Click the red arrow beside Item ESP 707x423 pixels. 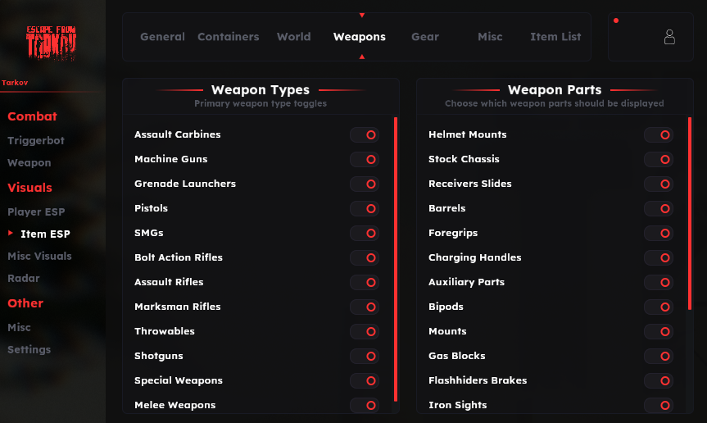[11, 234]
